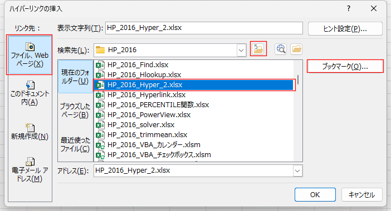Click the browse for file folder icon
Screen dimensions: 391x211
(x=296, y=49)
